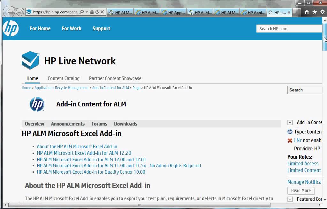The image size is (327, 209).
Task: Switch to the second HP ALM... tab
Action: pos(147,12)
